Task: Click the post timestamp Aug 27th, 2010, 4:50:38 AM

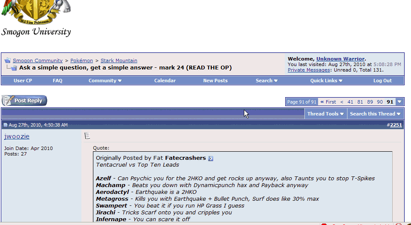Action: point(38,125)
